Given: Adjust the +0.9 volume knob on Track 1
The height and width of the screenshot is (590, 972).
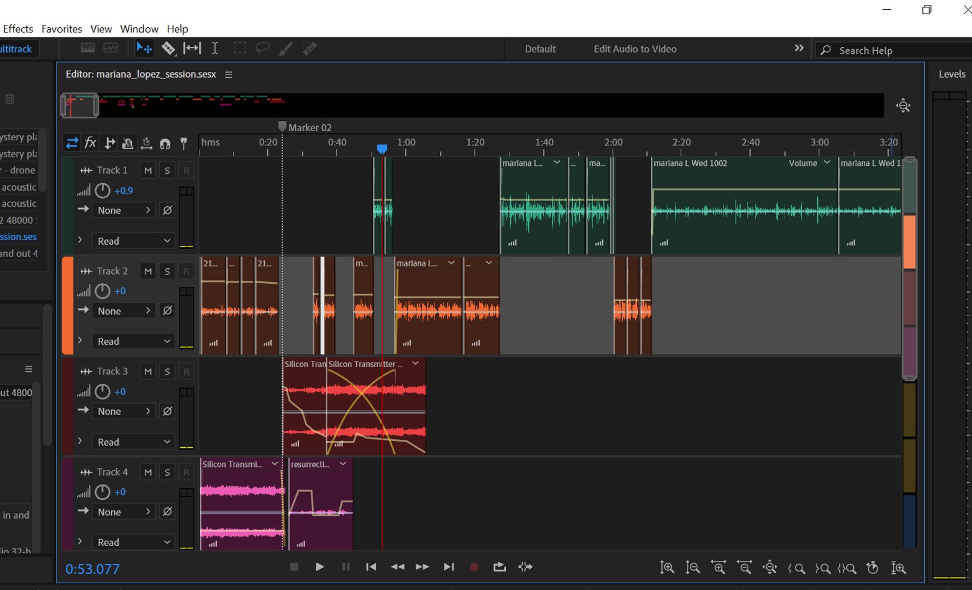Looking at the screenshot, I should (102, 190).
